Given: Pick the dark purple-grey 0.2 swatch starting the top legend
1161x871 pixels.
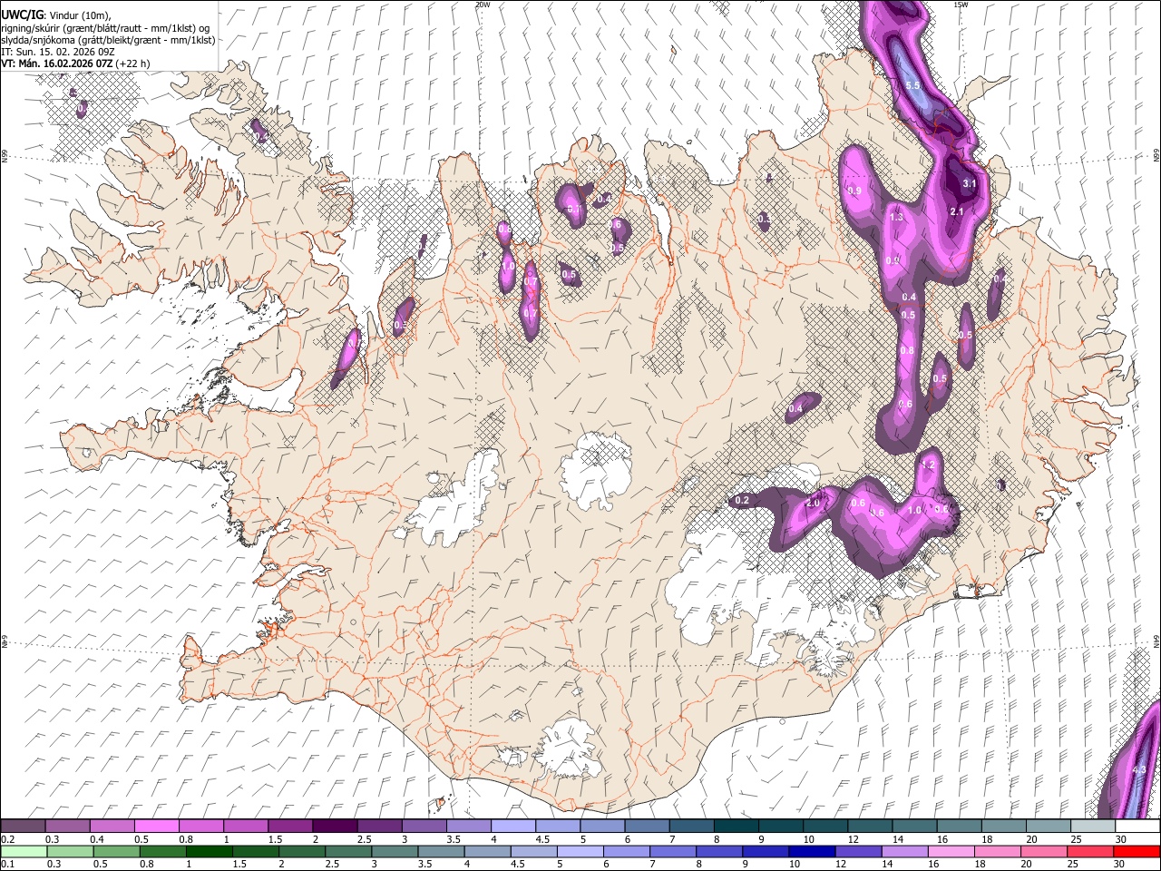Looking at the screenshot, I should click(x=24, y=827).
